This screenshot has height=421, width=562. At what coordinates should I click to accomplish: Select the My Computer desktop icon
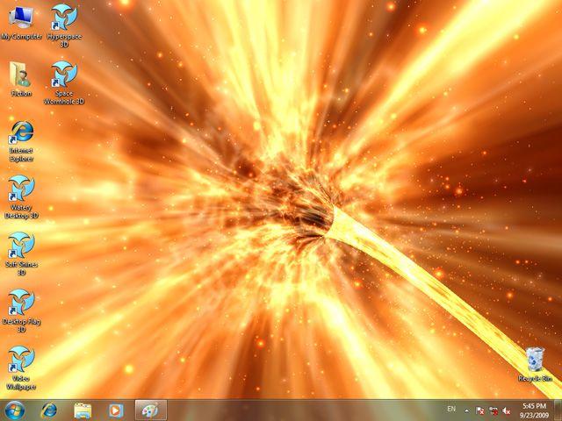click(21, 23)
